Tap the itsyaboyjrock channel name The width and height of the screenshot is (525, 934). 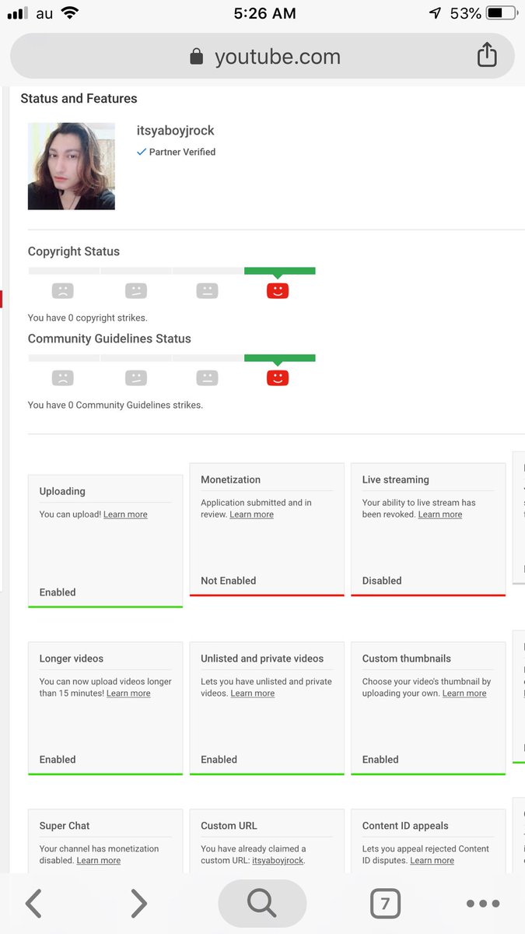point(175,131)
